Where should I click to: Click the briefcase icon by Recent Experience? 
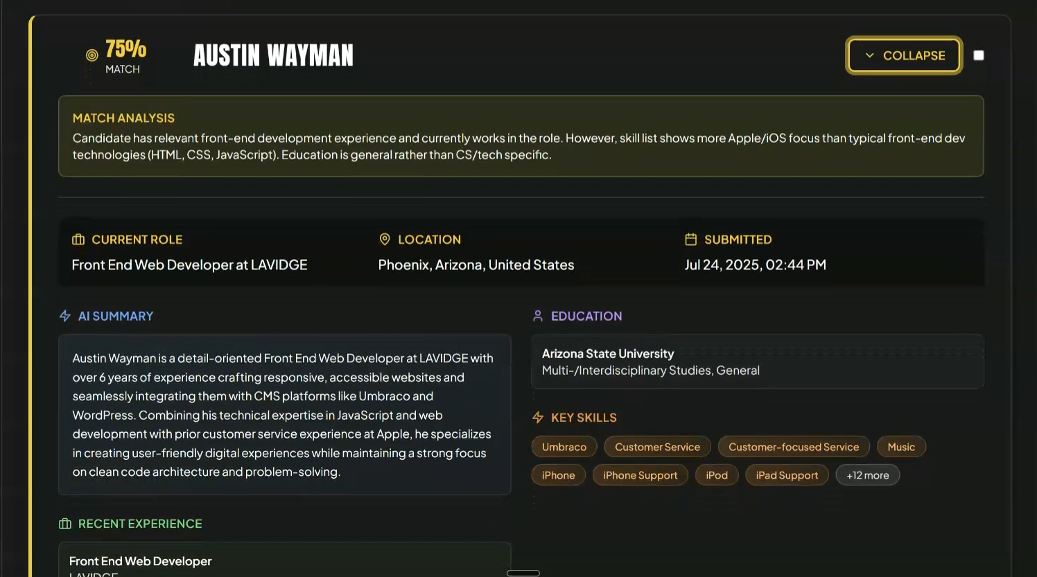65,524
